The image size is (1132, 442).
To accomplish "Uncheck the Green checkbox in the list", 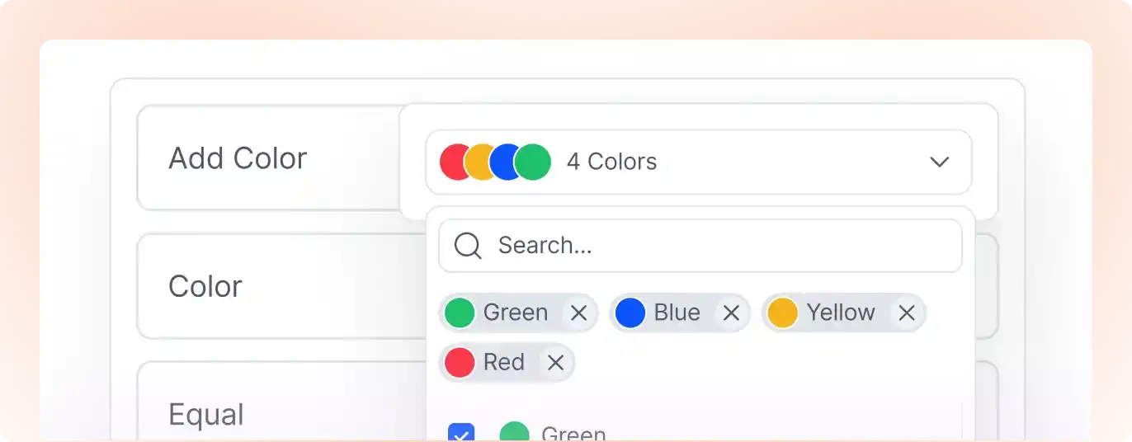I will pyautogui.click(x=460, y=434).
